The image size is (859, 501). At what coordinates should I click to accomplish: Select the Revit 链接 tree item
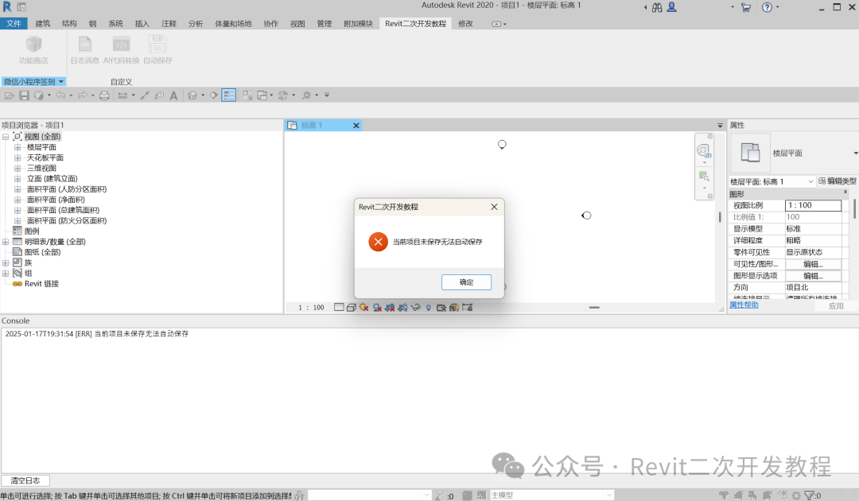(x=41, y=284)
